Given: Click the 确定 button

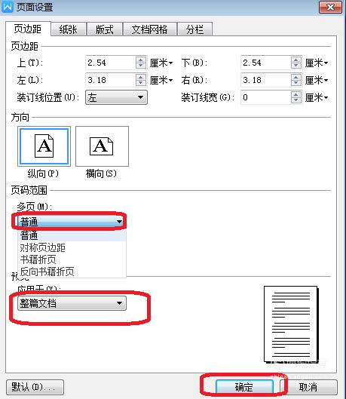Looking at the screenshot, I should point(244,387).
